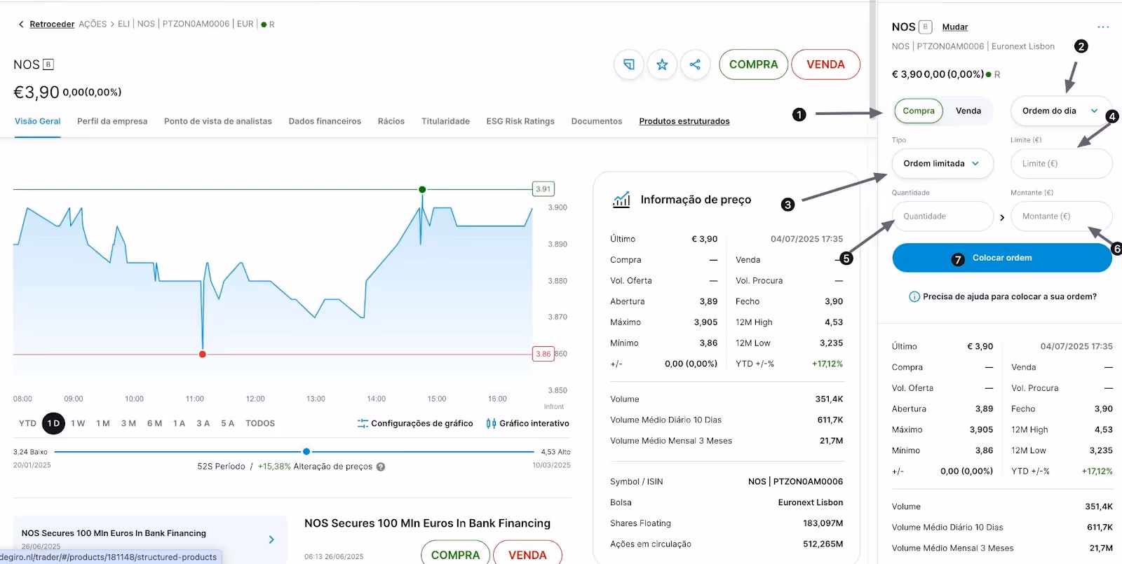Click the 52-week range slider marker
Screen dimensions: 1122x564
point(306,452)
